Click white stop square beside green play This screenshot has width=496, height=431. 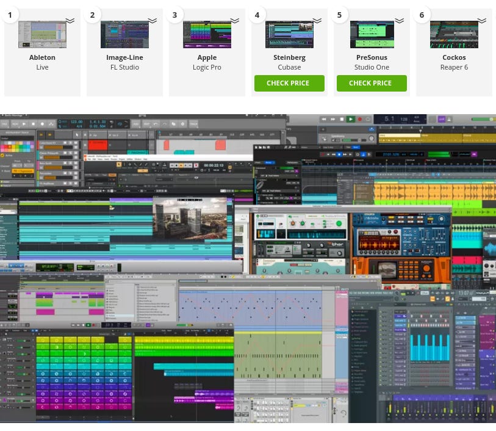coord(342,119)
